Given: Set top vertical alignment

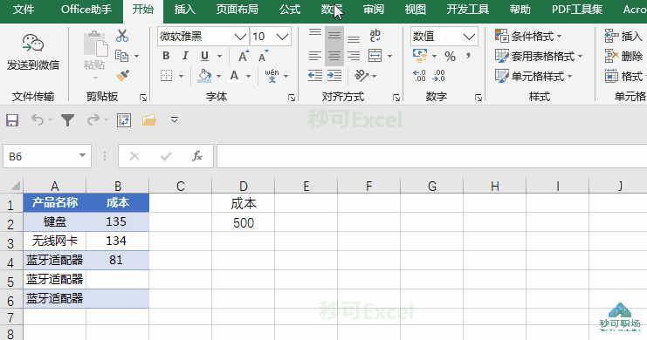Looking at the screenshot, I should coord(315,33).
